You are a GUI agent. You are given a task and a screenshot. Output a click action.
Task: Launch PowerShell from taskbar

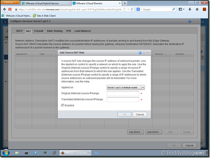(x=36, y=153)
